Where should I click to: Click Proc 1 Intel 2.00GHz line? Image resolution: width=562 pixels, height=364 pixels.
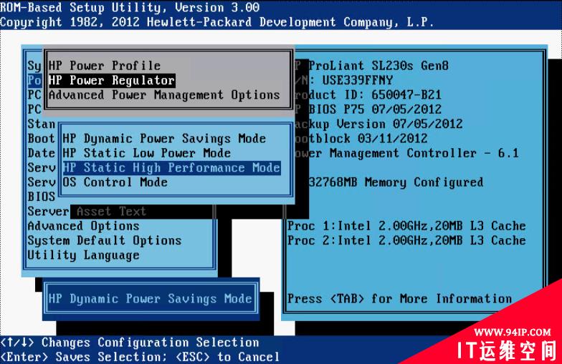[406, 226]
